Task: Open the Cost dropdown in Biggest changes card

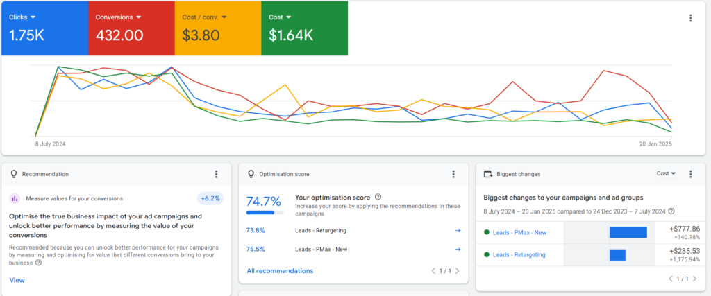Action: click(x=667, y=173)
